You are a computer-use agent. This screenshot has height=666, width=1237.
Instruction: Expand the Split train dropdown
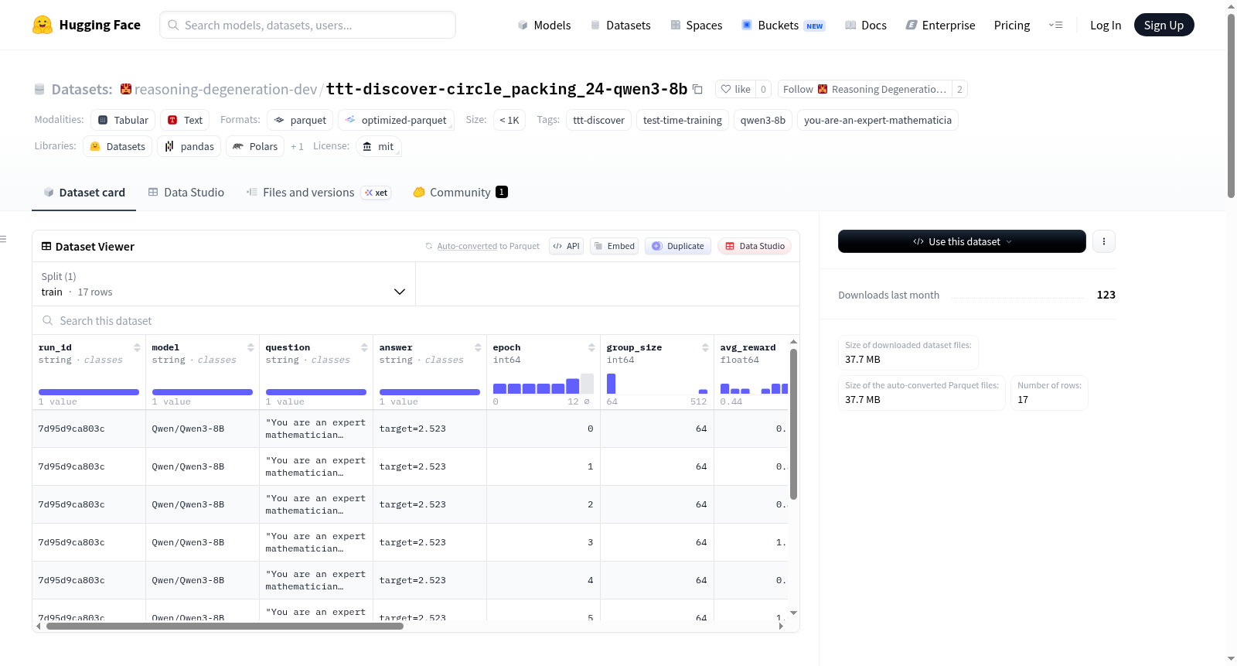point(223,284)
